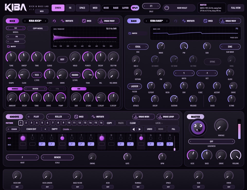
Task: Click the bass panel undo arrow icon
Action: coord(176,21)
